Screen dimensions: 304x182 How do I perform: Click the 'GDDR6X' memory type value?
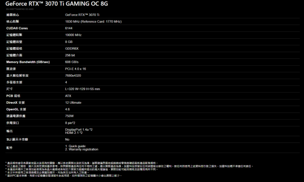point(72,49)
